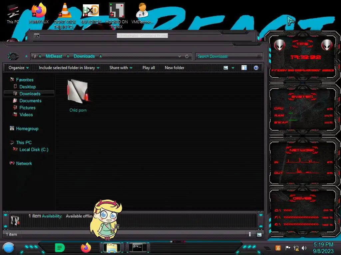
Task: Click the Command Prompt window title icon
Action: coord(37,36)
